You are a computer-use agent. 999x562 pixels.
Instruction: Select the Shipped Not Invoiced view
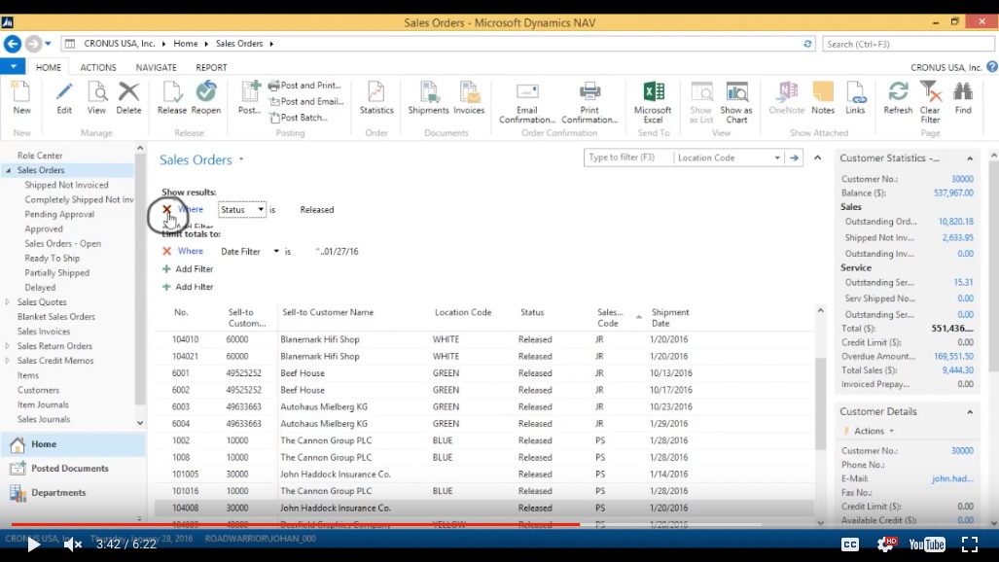pos(66,185)
